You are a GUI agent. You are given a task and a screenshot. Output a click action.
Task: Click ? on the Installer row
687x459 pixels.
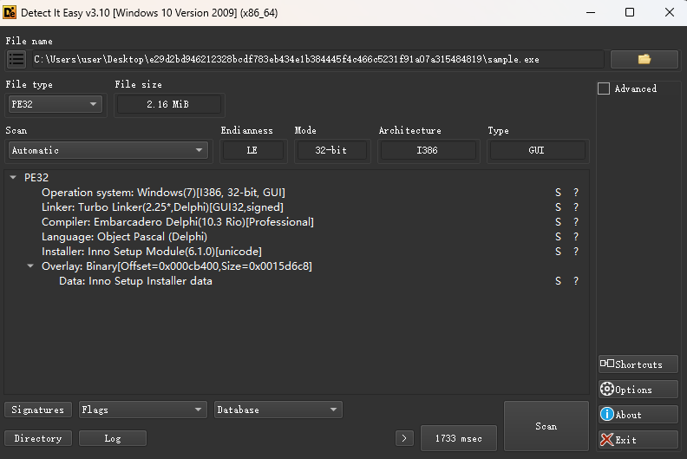click(576, 252)
